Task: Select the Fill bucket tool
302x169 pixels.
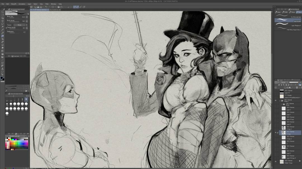Action: pyautogui.click(x=3, y=54)
